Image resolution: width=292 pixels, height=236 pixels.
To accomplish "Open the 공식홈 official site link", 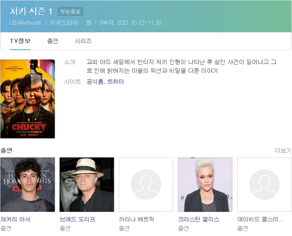I will pyautogui.click(x=95, y=82).
